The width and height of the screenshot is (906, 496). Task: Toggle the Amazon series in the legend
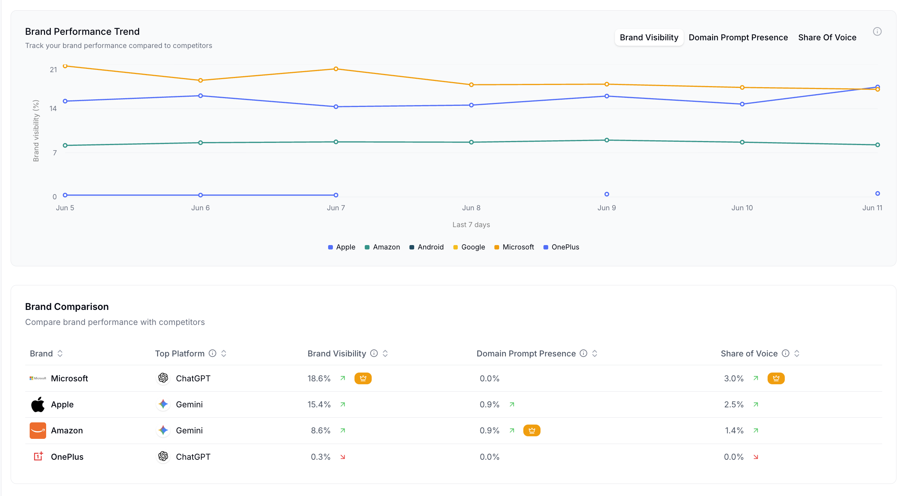coord(382,247)
